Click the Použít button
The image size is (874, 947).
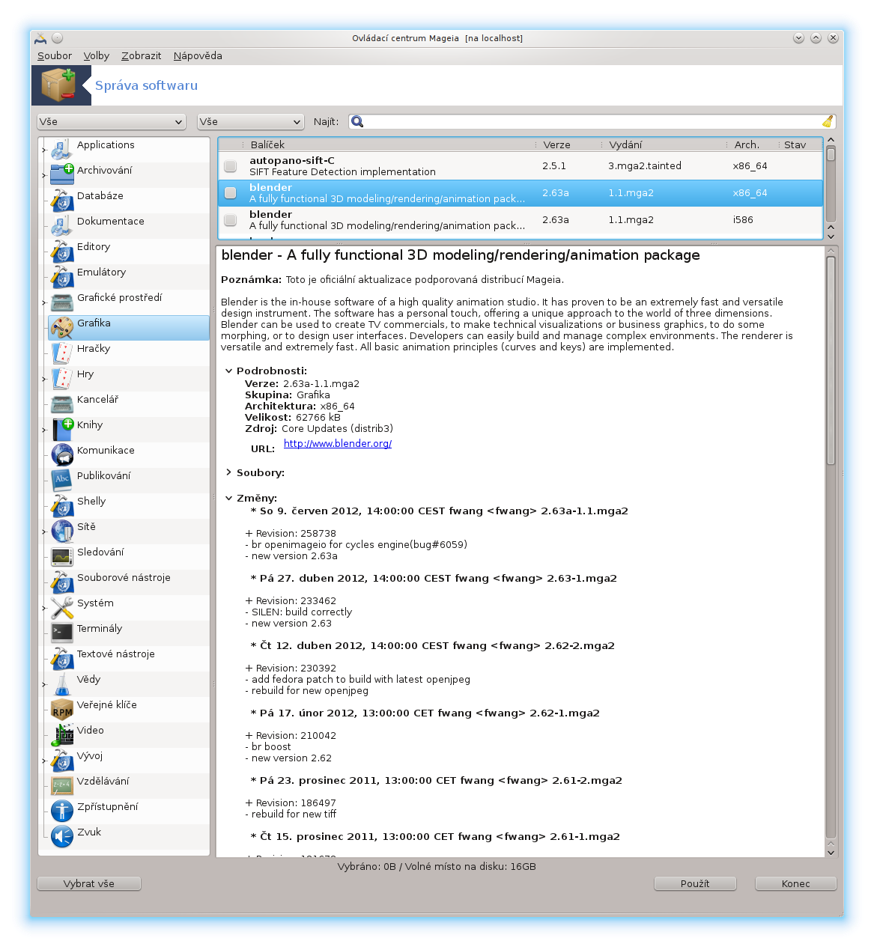(x=695, y=883)
